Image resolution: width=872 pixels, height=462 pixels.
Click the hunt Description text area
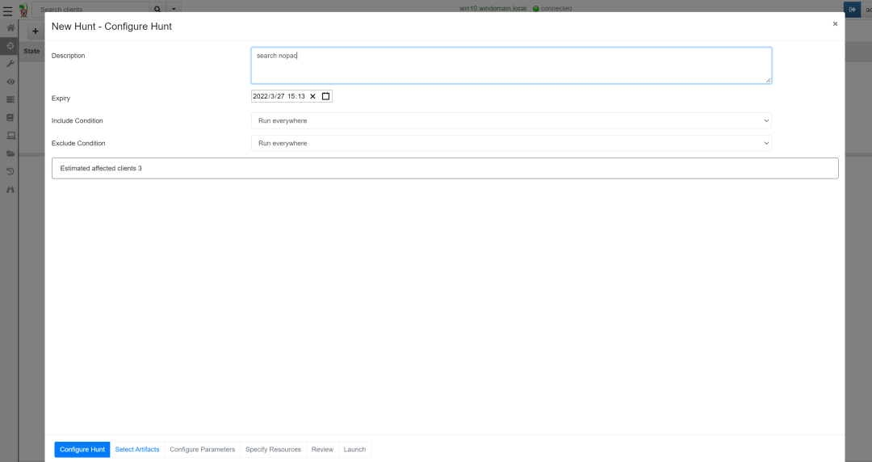coord(511,65)
